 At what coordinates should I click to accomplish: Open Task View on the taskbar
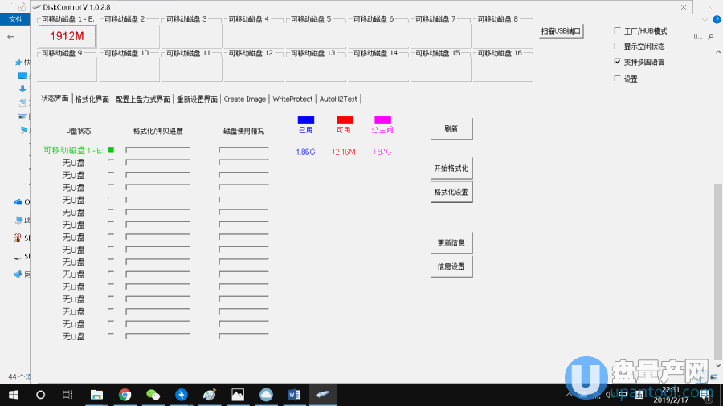pyautogui.click(x=68, y=395)
